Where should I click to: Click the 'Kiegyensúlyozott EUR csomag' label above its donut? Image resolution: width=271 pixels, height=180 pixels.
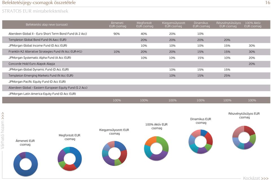[114, 132]
